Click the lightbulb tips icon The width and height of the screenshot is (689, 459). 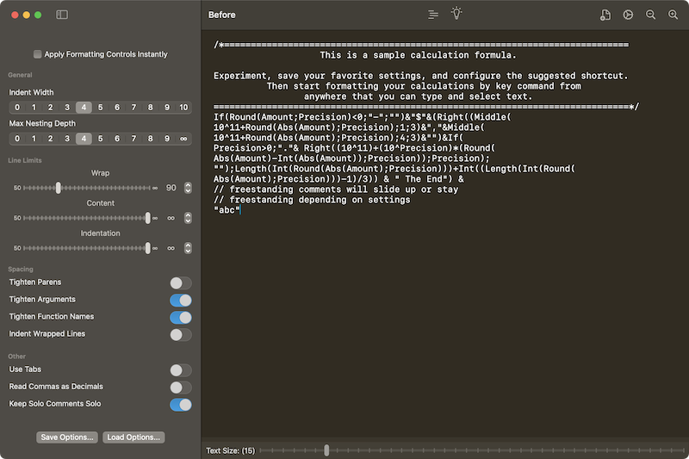[x=456, y=14]
